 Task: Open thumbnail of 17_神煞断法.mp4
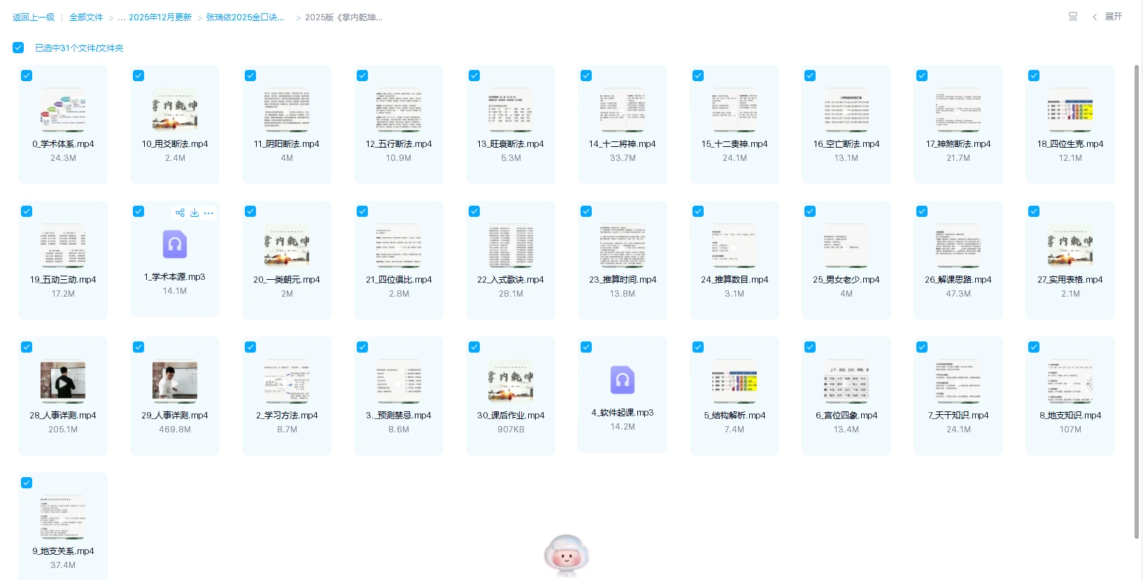(958, 110)
